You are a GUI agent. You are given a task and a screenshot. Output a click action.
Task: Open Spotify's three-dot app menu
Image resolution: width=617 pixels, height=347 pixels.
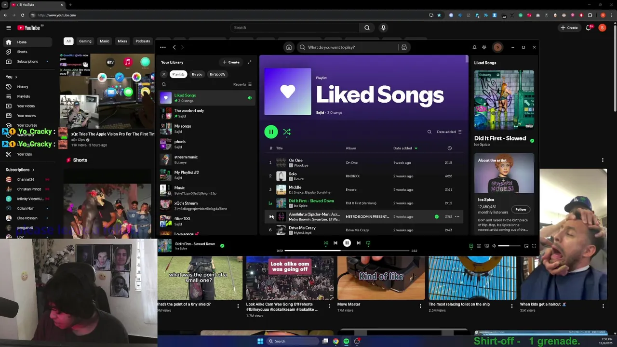click(x=163, y=47)
